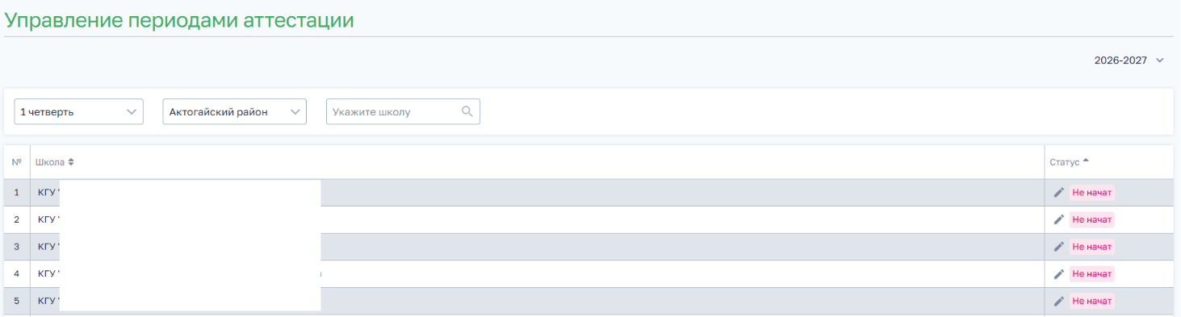Click the Статус column header
Viewport: 1181px width, 317px height.
1065,162
